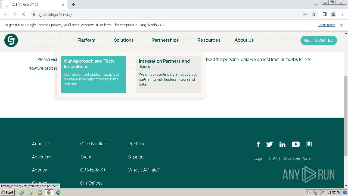
Task: Open Chrome three-dot menu
Action: coord(341,14)
